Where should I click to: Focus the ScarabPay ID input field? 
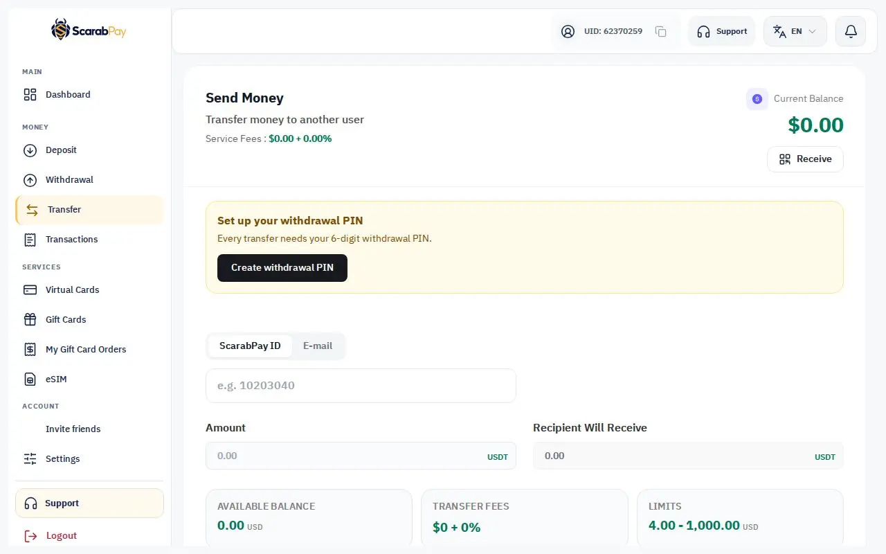(x=361, y=386)
